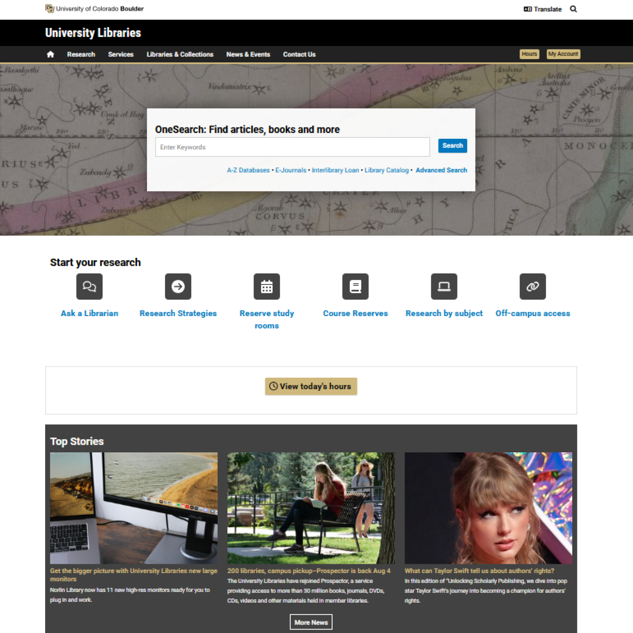Click the Off-campus access link icon
Screen dimensions: 633x633
[533, 287]
